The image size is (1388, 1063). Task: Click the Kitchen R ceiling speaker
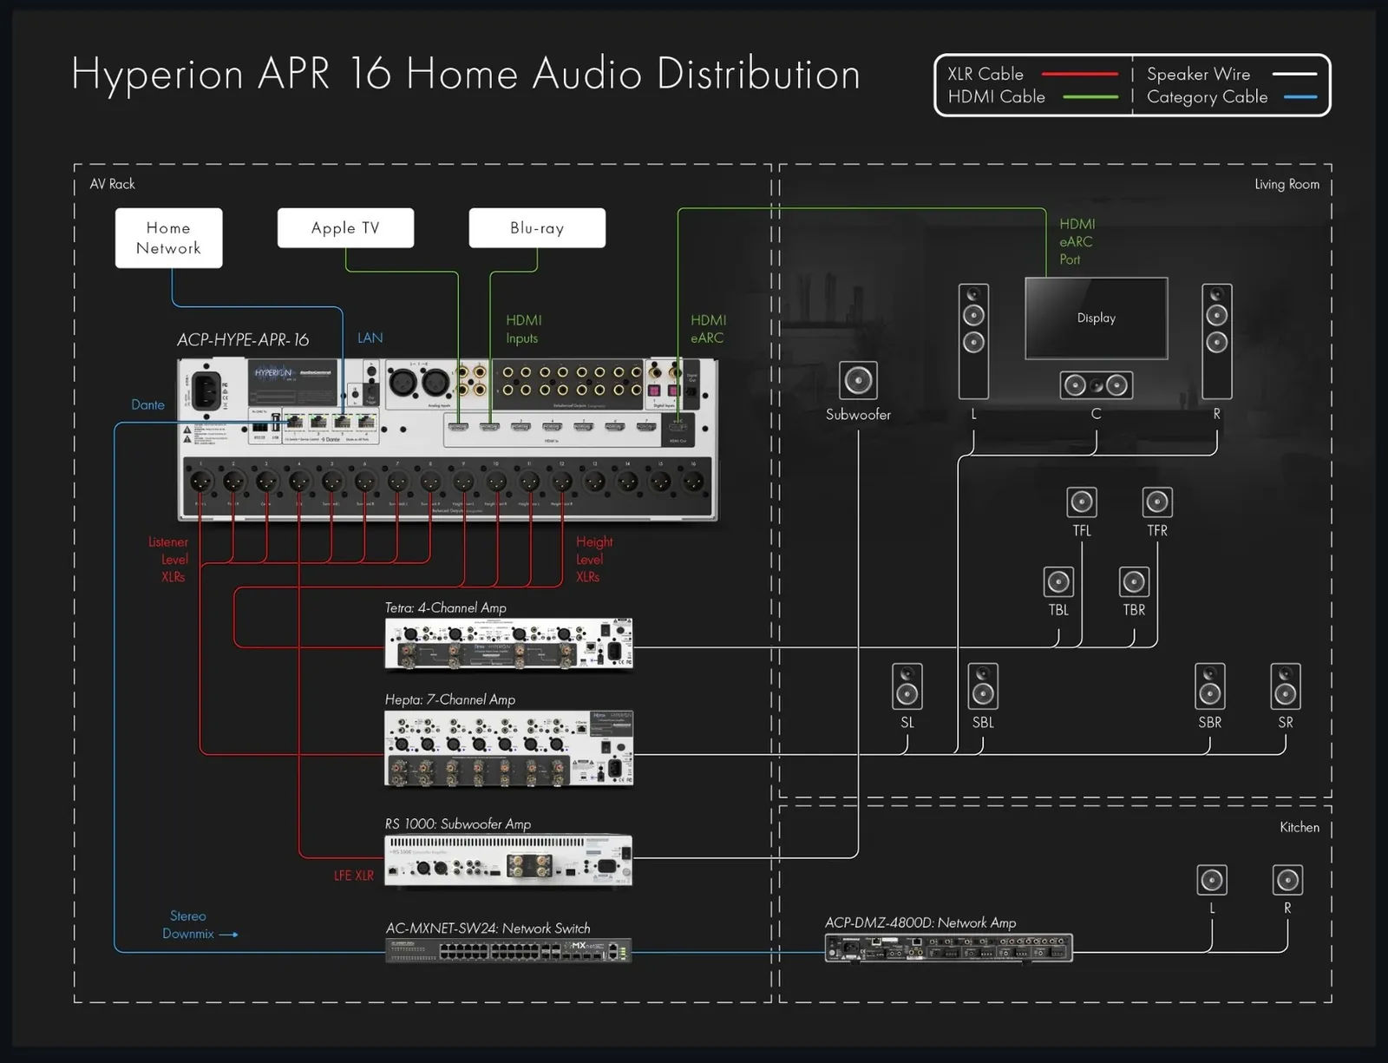1287,880
